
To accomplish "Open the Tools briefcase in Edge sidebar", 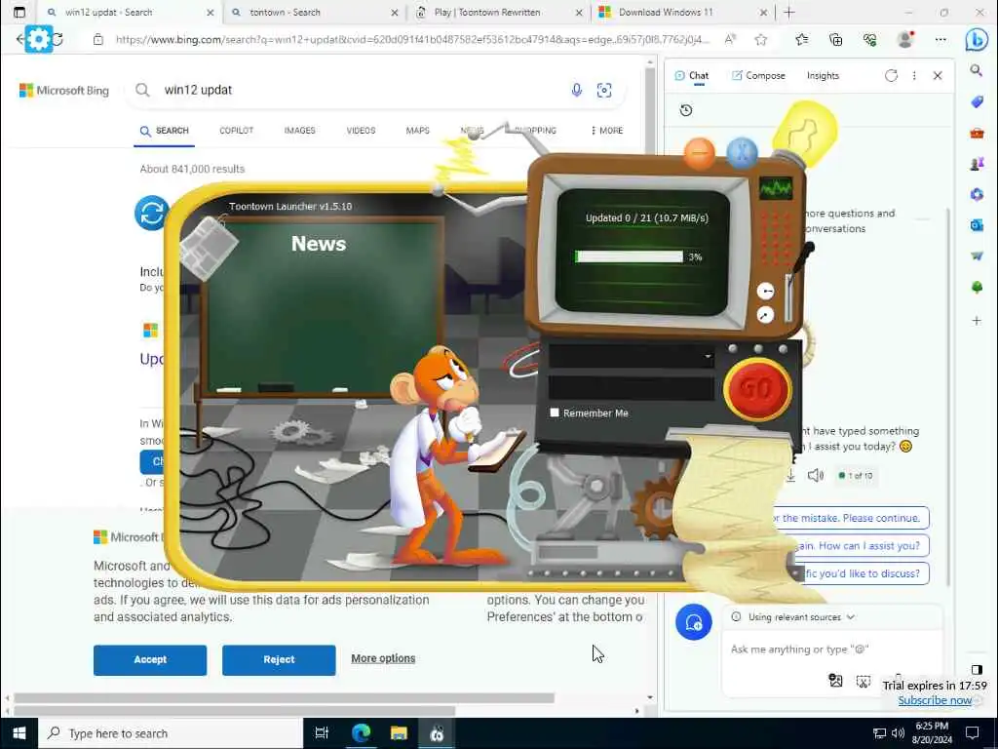I will (977, 133).
